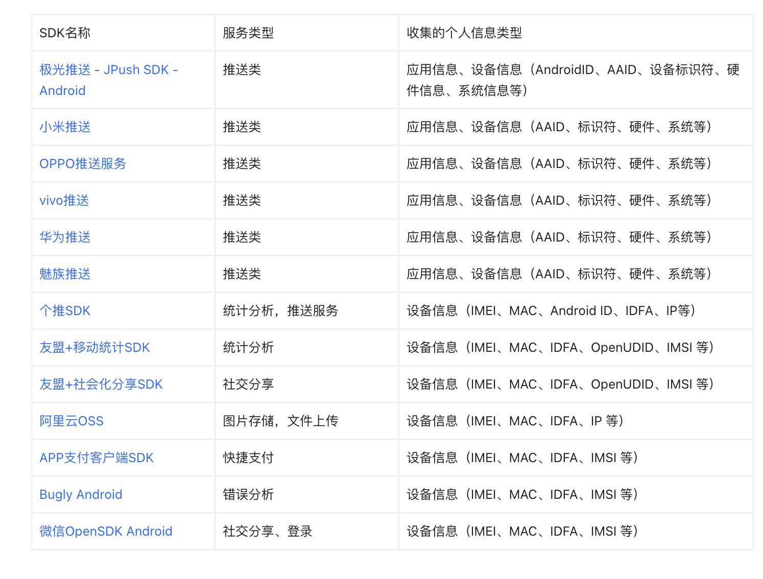763x579 pixels.
Task: Select 推送类 in the 极光推送 row
Action: click(242, 69)
